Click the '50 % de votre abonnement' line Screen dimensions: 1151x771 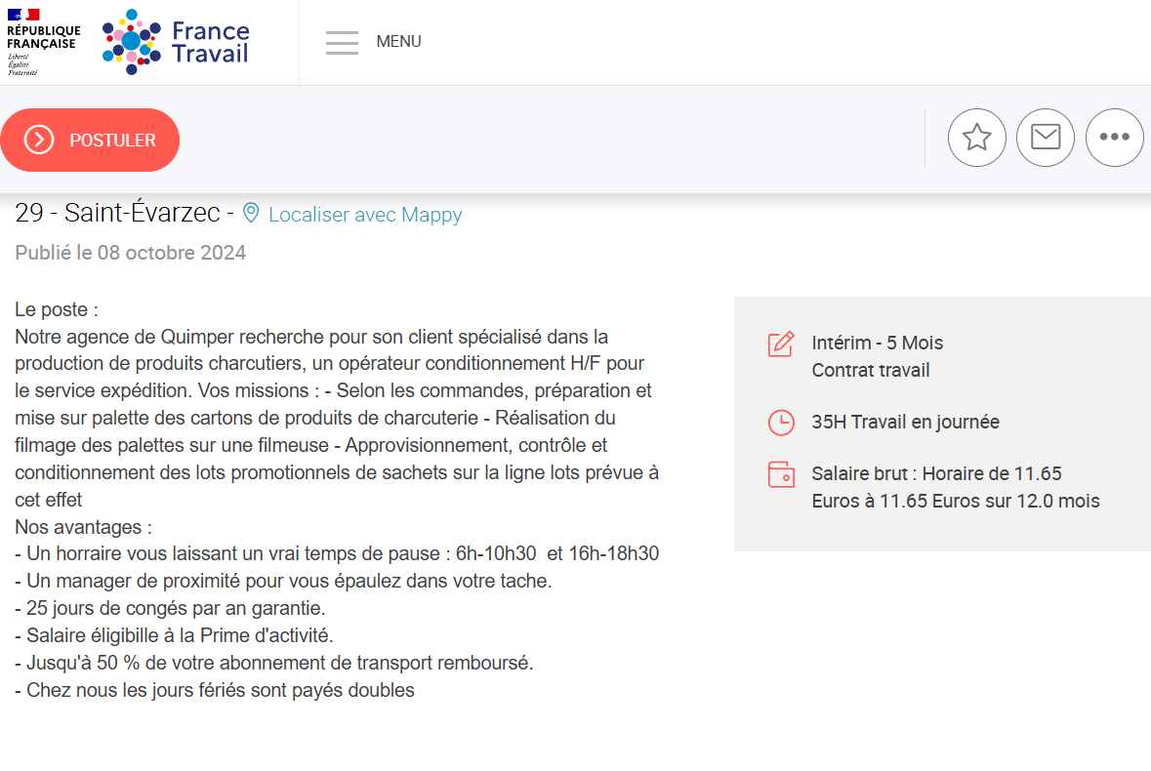point(273,663)
